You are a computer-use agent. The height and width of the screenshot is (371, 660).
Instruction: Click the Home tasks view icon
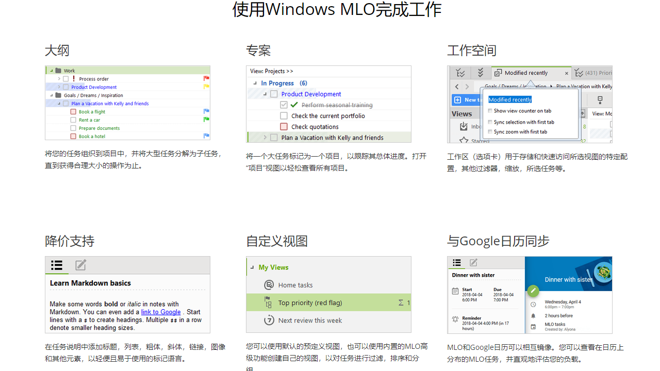269,285
